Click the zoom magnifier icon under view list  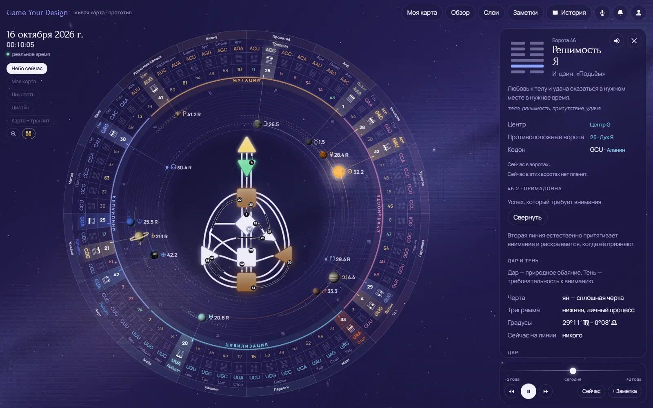click(x=13, y=133)
